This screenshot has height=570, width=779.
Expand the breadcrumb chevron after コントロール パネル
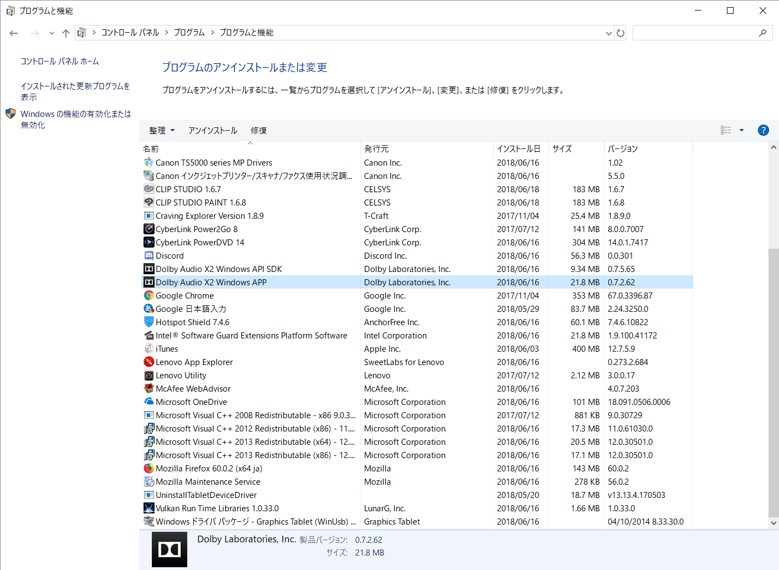166,33
